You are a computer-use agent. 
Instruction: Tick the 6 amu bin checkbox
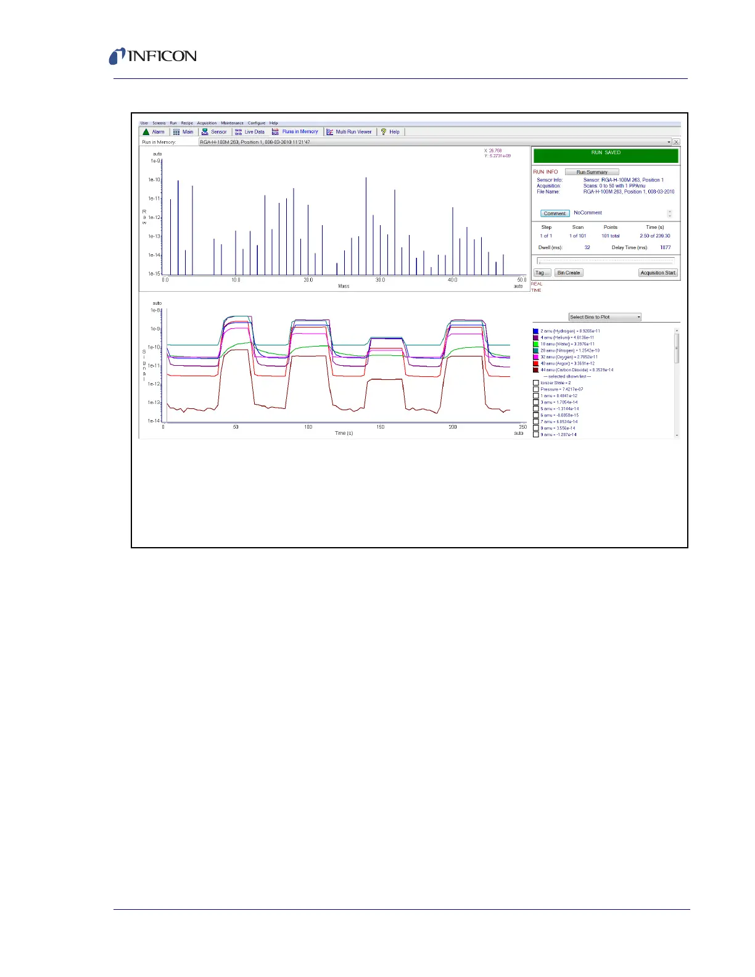point(536,415)
